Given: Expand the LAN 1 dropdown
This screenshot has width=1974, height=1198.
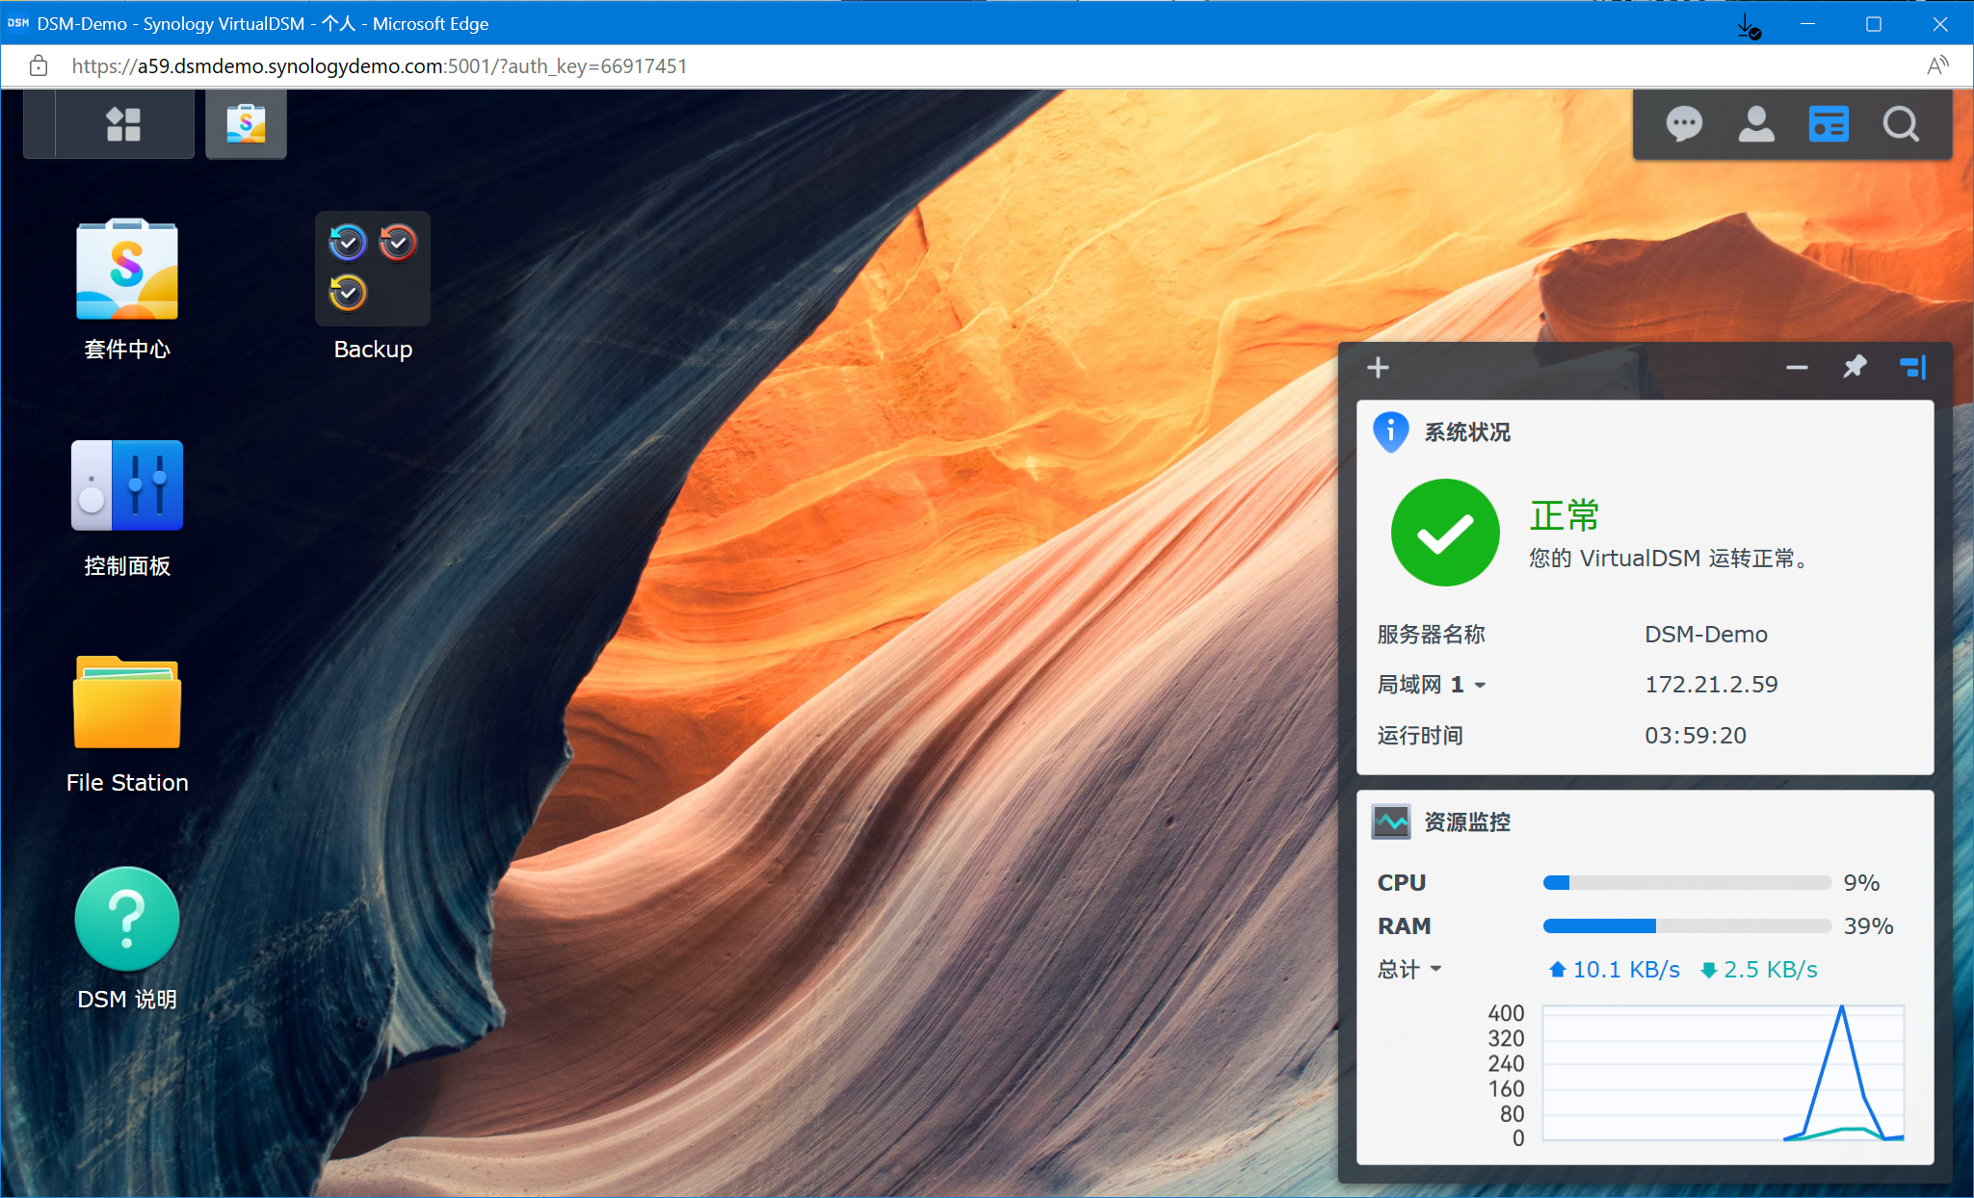Looking at the screenshot, I should coord(1480,686).
